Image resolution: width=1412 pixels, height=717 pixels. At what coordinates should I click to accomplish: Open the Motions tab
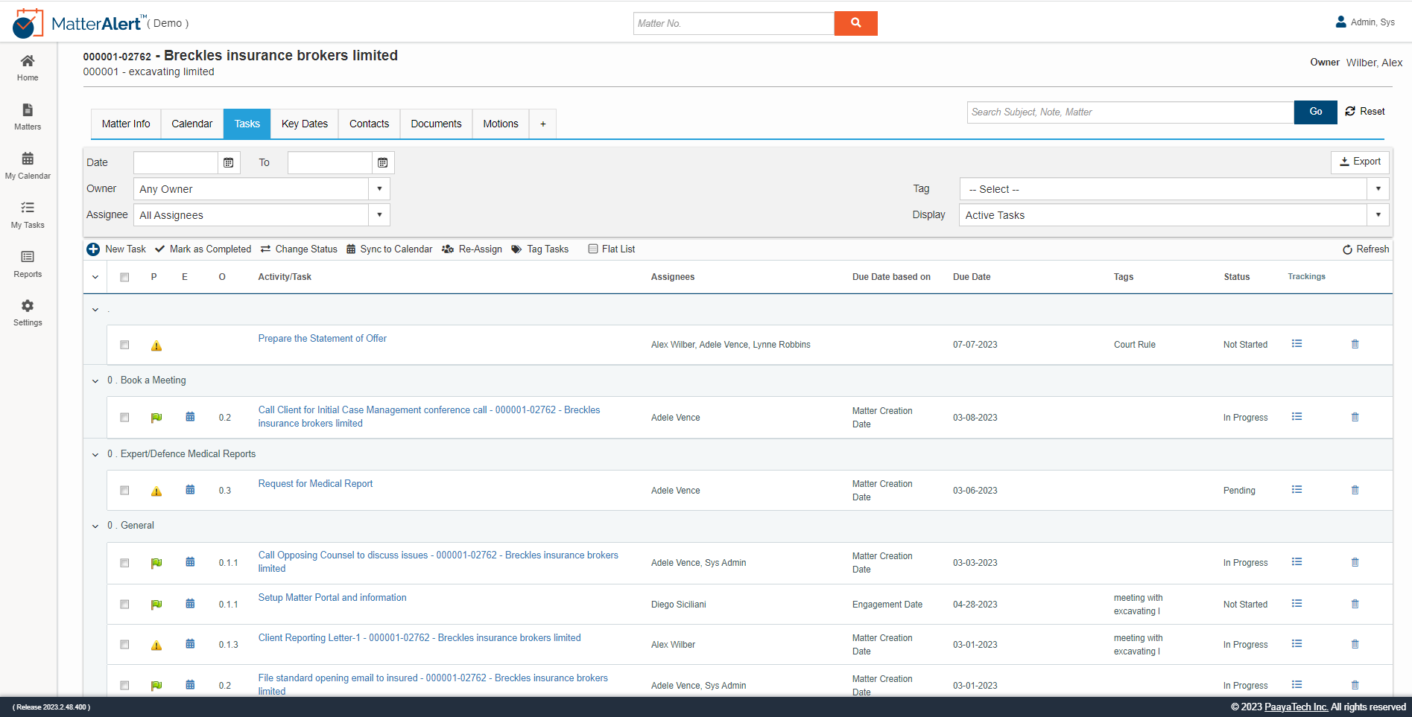pyautogui.click(x=500, y=124)
